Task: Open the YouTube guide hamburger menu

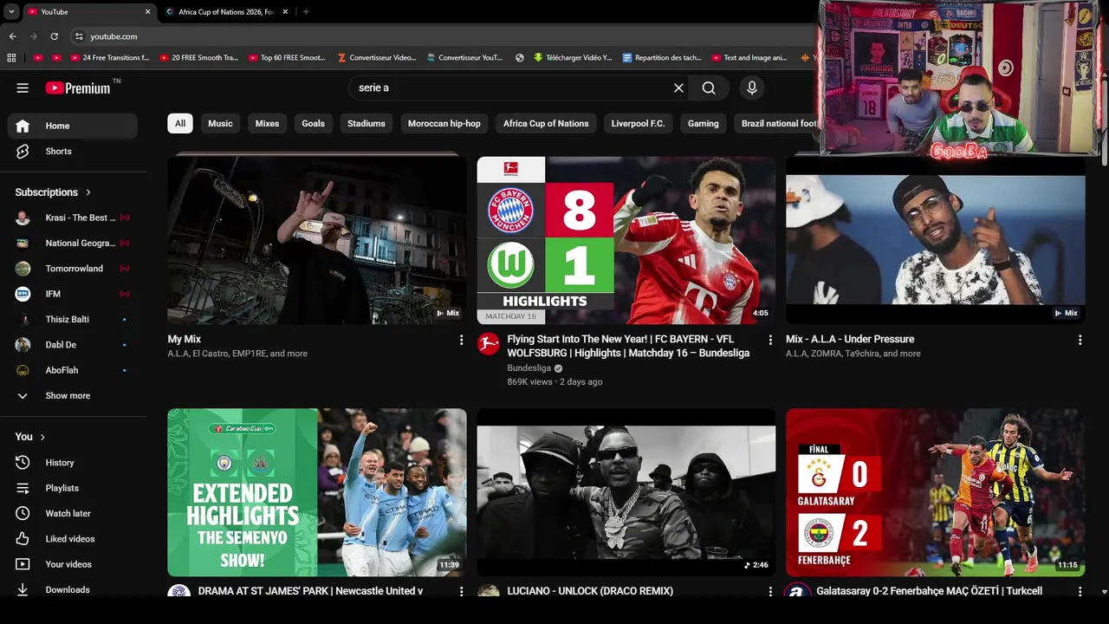Action: 23,88
